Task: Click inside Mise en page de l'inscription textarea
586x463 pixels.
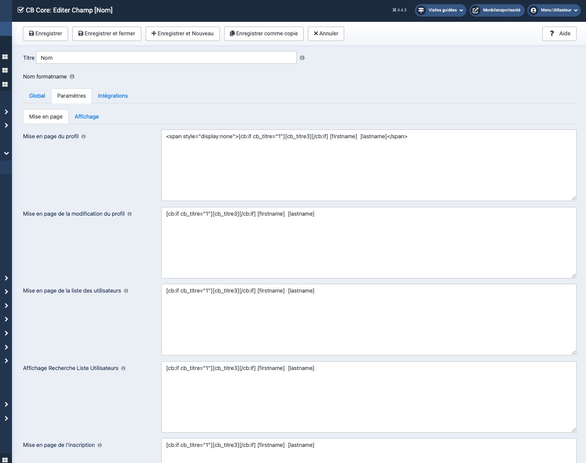Action: 369,451
